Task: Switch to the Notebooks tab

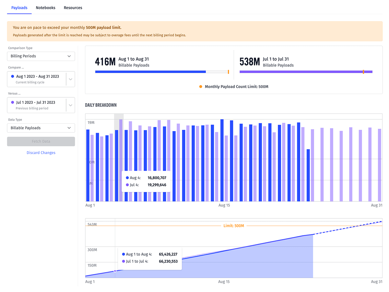Action: [45, 7]
